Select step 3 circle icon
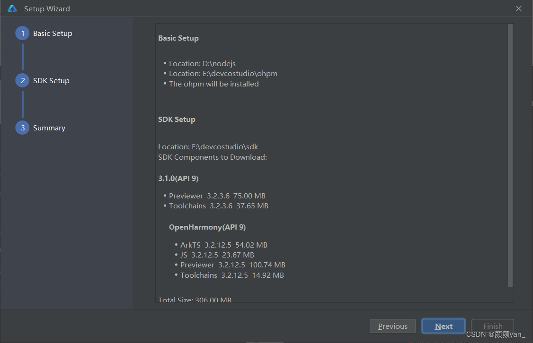 click(x=22, y=128)
